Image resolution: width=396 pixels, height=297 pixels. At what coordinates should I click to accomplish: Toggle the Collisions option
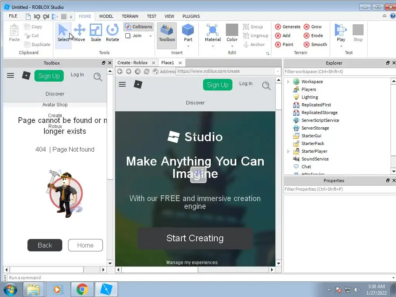(x=139, y=27)
